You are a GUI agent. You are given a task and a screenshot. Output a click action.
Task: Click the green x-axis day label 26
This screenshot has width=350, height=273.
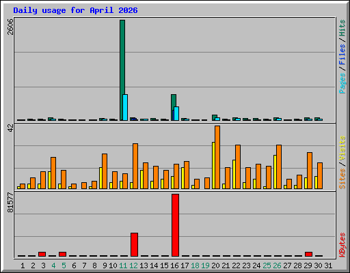pyautogui.click(x=277, y=265)
